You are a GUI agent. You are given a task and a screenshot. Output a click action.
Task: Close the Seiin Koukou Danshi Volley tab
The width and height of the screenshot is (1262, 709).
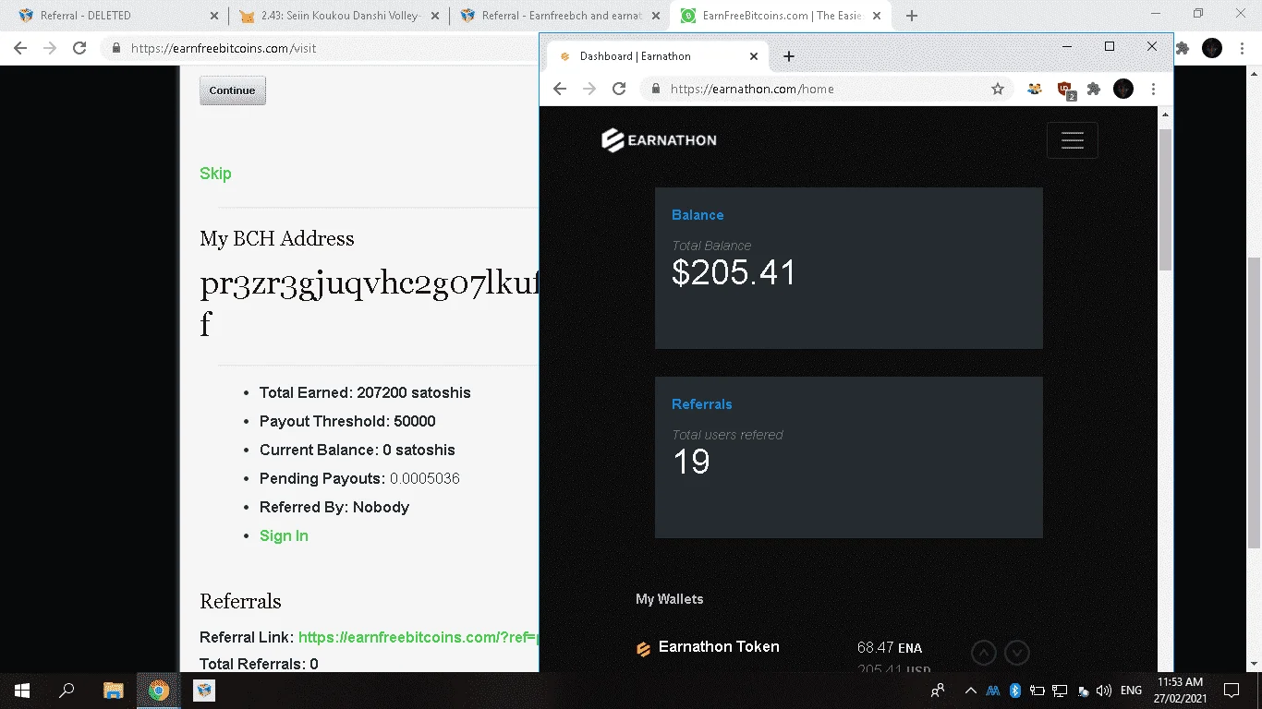[x=435, y=16]
